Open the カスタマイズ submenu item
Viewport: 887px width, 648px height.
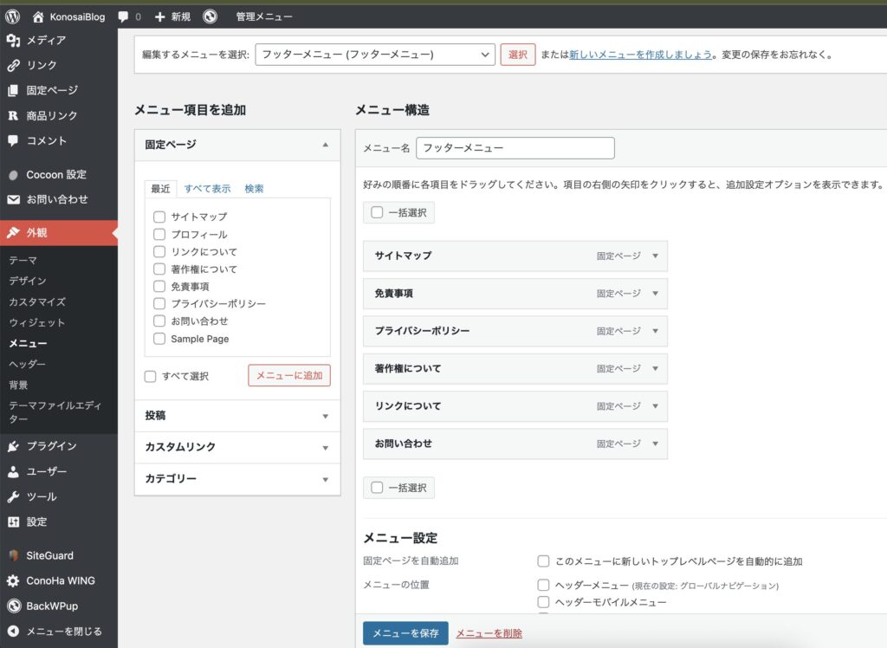(37, 301)
